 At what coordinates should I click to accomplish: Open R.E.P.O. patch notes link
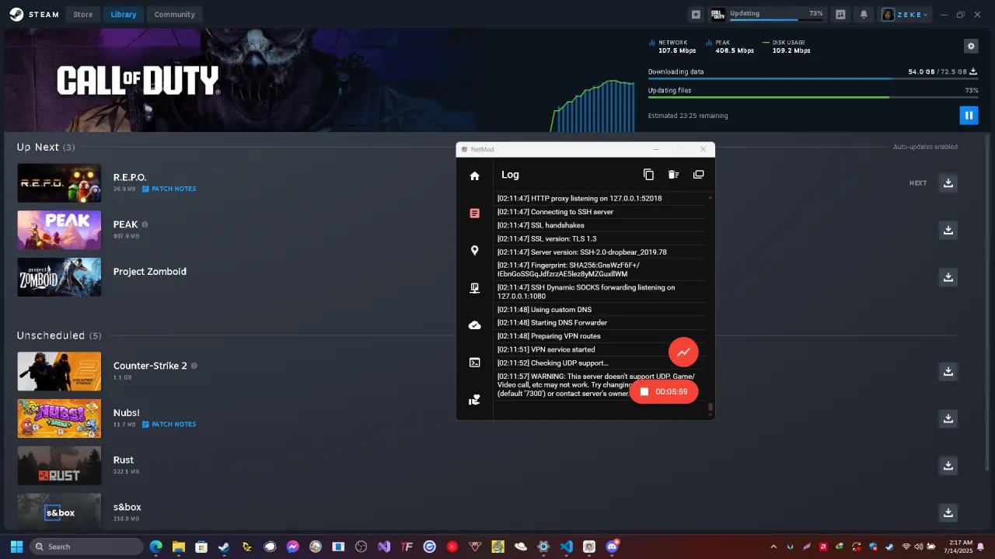click(169, 189)
